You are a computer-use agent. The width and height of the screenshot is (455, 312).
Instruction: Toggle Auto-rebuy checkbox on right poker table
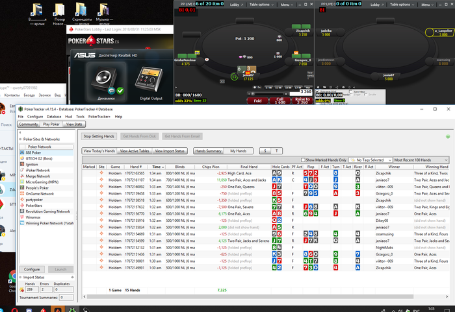point(352,91)
